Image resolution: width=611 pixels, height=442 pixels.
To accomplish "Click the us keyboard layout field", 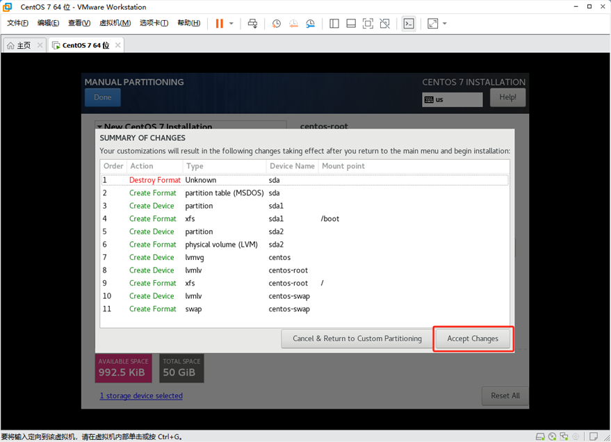I will pyautogui.click(x=453, y=99).
